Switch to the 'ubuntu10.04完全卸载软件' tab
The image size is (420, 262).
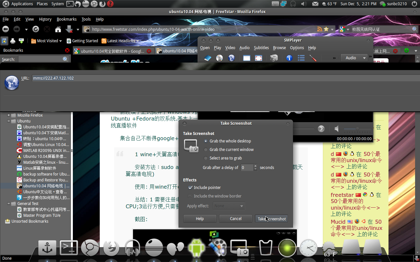(113, 51)
